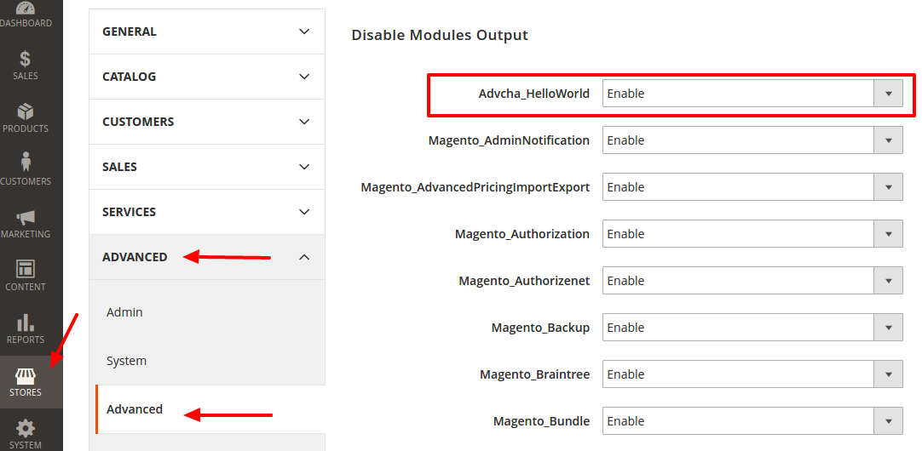Click the Content layout icon
This screenshot has height=451, width=922.
(x=26, y=271)
